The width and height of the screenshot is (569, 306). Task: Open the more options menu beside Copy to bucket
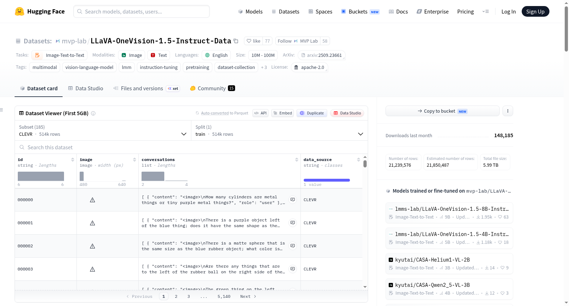(x=507, y=111)
